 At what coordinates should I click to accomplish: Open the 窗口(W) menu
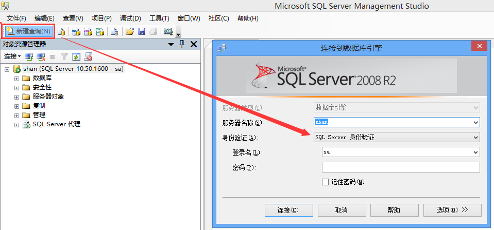pos(189,18)
